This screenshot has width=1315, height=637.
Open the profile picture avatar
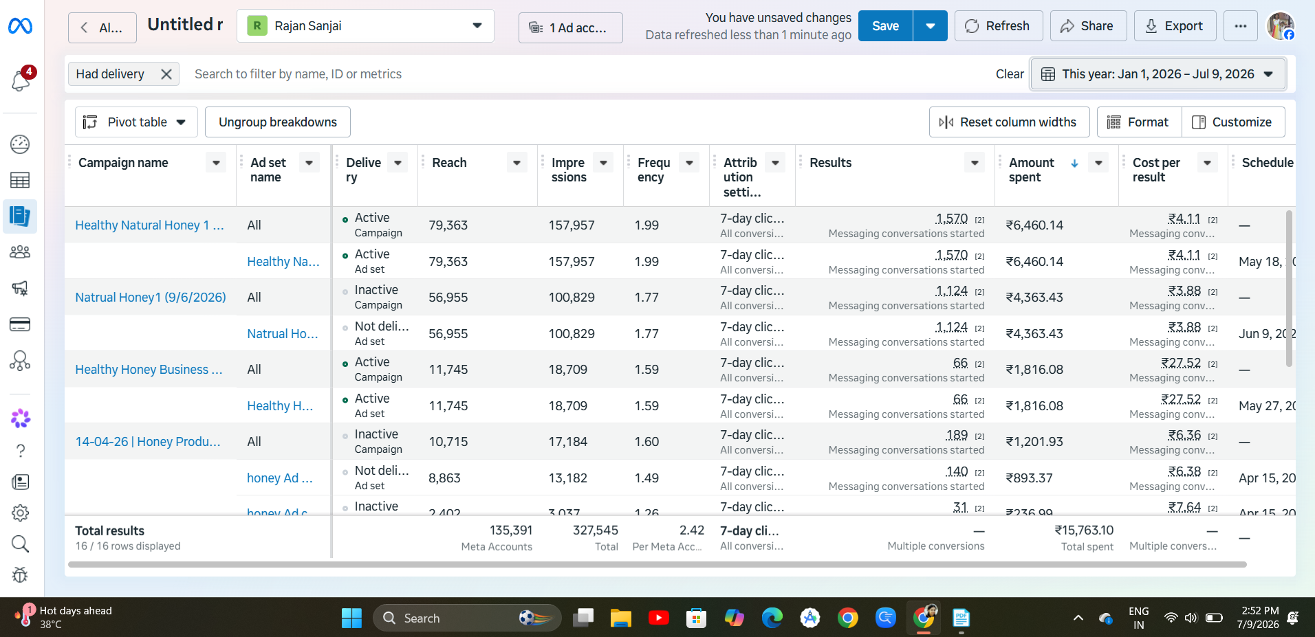click(1281, 26)
